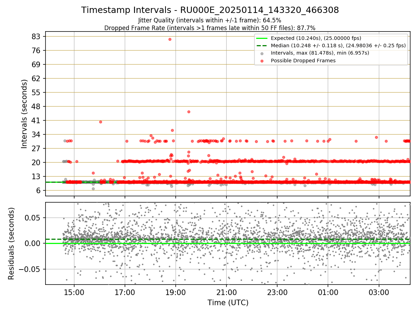Select the Jitter Quality 64.5% subtitle line
The image size is (420, 315).
pos(210,20)
